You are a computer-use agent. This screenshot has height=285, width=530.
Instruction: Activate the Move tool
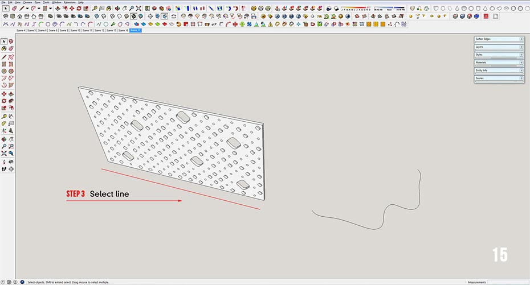(4, 93)
